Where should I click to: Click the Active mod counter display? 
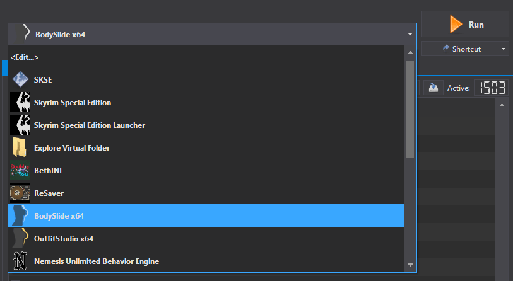(x=493, y=88)
